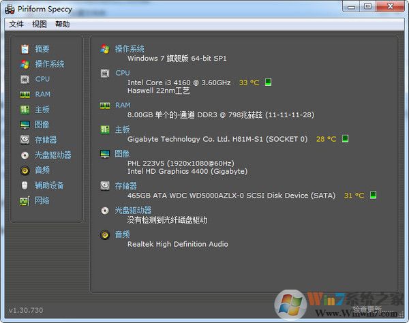Open the 存储器 storage icon in sidebar
The width and height of the screenshot is (409, 323).
point(25,140)
